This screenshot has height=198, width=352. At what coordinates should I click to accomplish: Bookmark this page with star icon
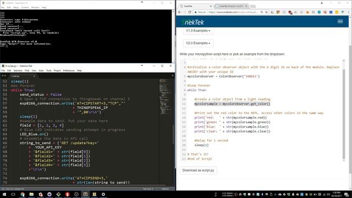266,12
